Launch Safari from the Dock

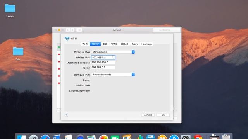[x=45, y=137]
